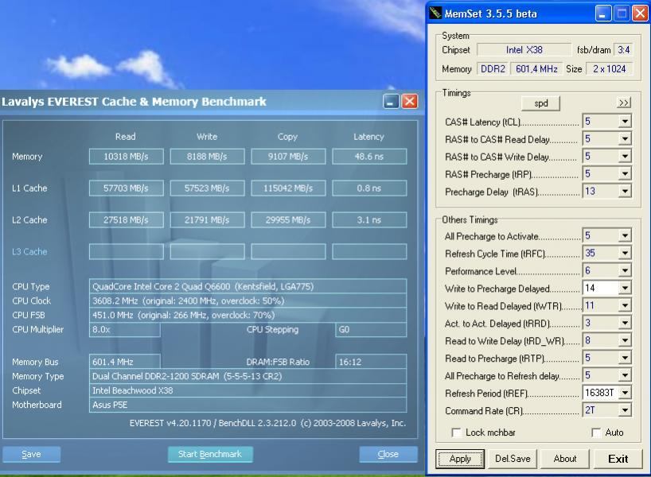Enable the Lock mchbar checkbox
This screenshot has width=651, height=477.
pos(456,432)
